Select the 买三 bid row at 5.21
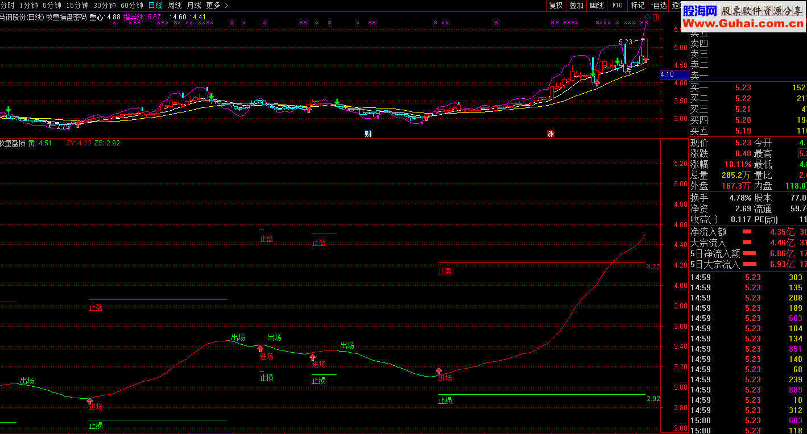 748,110
